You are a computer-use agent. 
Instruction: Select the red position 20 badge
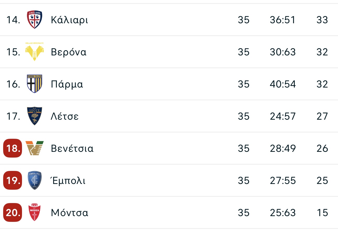point(13,212)
